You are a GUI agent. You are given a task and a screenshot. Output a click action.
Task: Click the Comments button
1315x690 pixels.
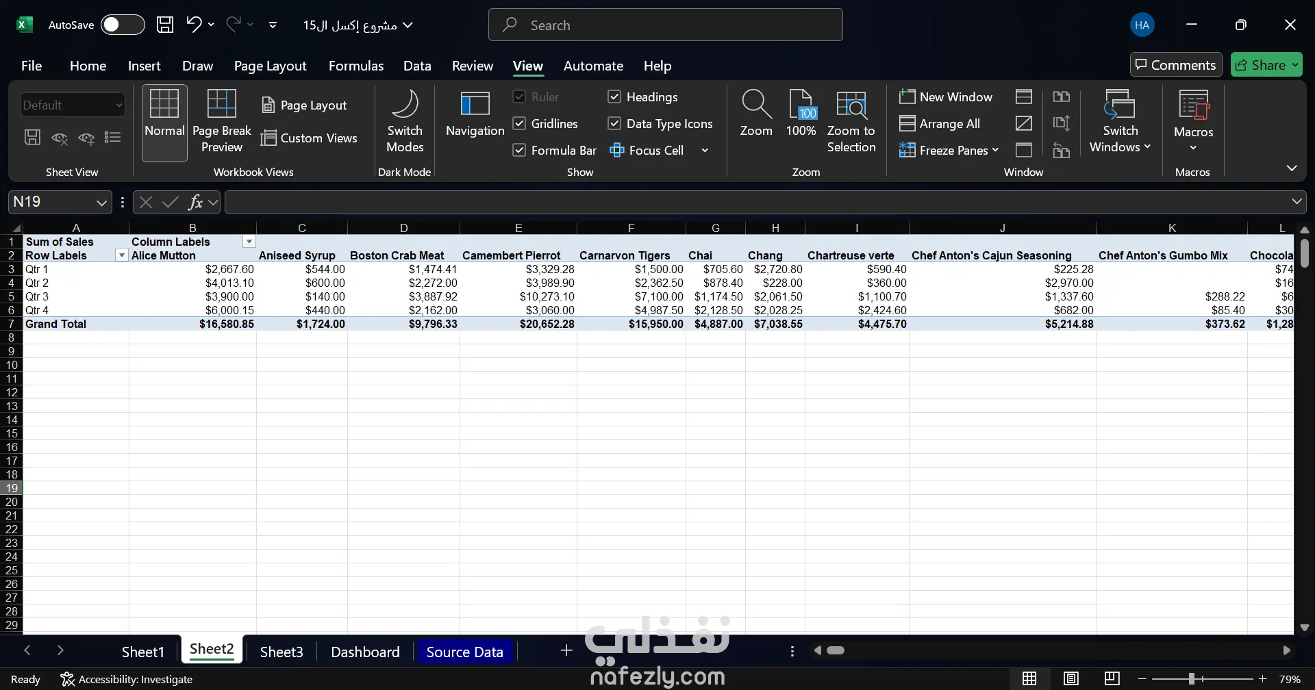tap(1175, 65)
